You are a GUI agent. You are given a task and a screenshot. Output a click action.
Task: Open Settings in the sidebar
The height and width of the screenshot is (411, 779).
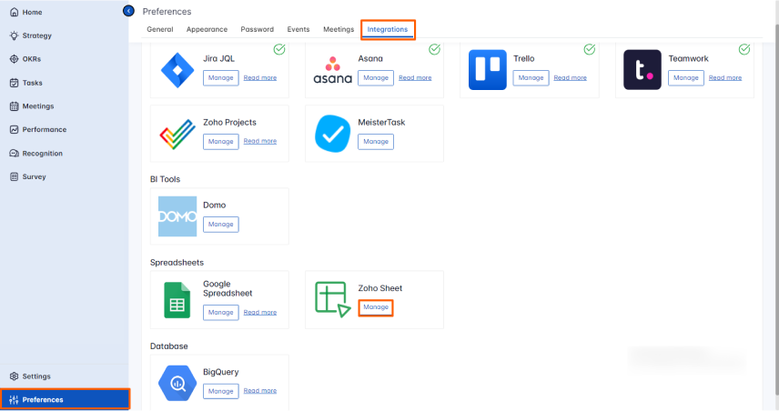[x=36, y=376]
